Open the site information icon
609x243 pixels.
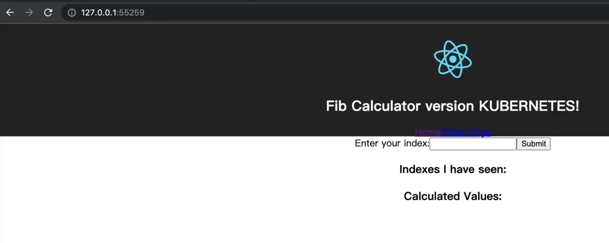pos(72,13)
